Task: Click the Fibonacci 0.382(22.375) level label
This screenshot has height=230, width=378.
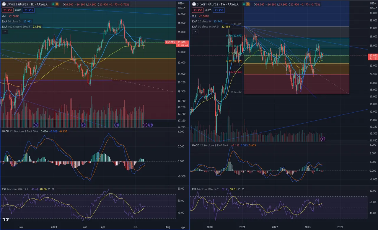Action: pyautogui.click(x=234, y=61)
